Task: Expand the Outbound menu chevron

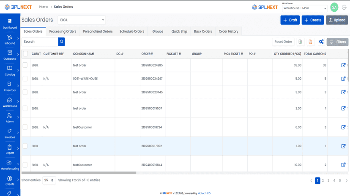Action: tap(18, 54)
